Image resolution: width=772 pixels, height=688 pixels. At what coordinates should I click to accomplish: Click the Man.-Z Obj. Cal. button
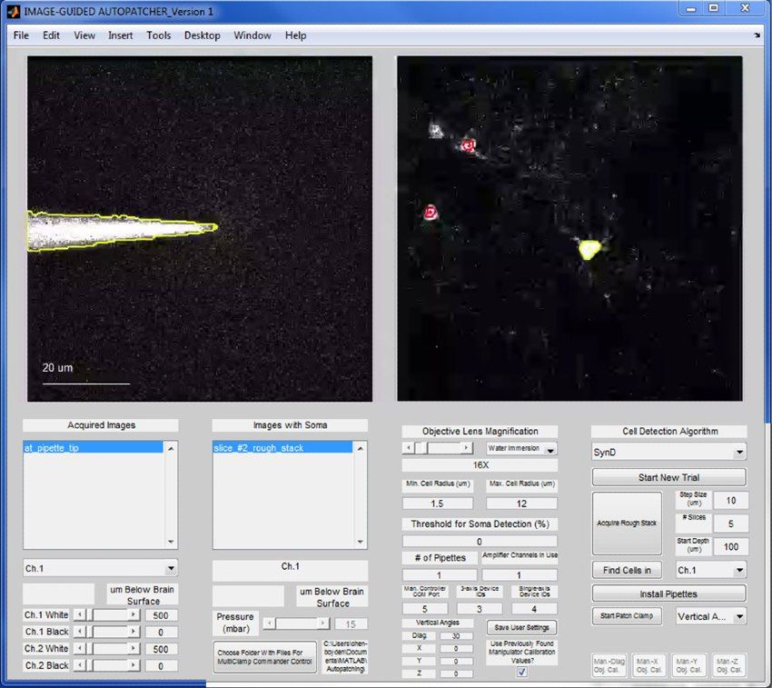729,665
